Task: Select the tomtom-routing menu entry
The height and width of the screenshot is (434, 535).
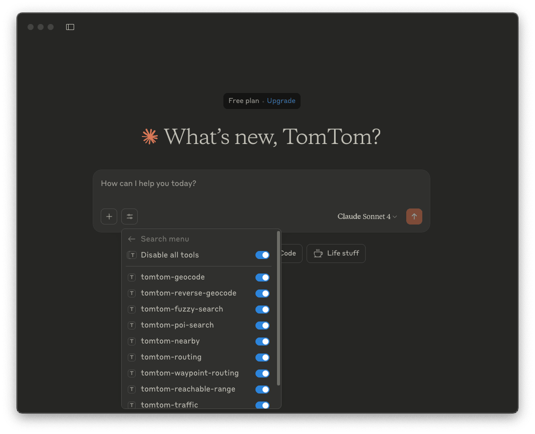Action: pos(198,357)
